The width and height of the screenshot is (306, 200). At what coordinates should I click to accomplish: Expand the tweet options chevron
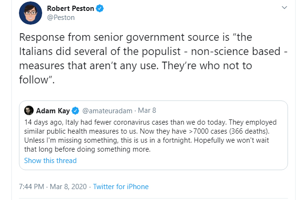point(284,8)
